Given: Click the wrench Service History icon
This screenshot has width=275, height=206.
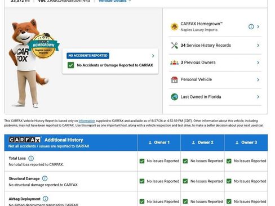Looking at the screenshot, I should click(x=174, y=45).
